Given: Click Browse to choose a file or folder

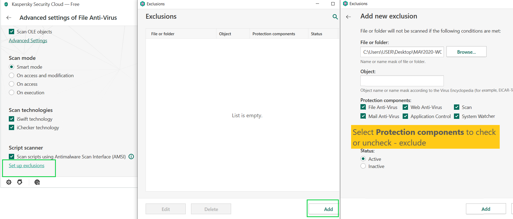Looking at the screenshot, I should pos(466,52).
